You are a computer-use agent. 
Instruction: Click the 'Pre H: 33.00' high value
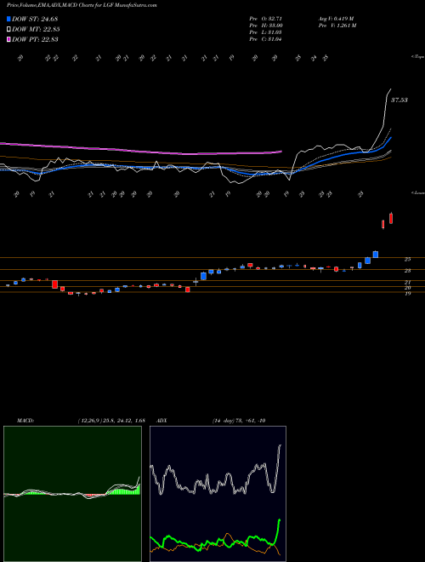point(267,26)
